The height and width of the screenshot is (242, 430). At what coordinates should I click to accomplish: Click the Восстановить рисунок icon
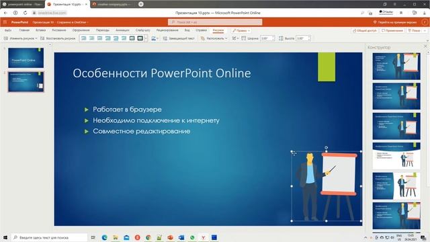click(x=42, y=38)
